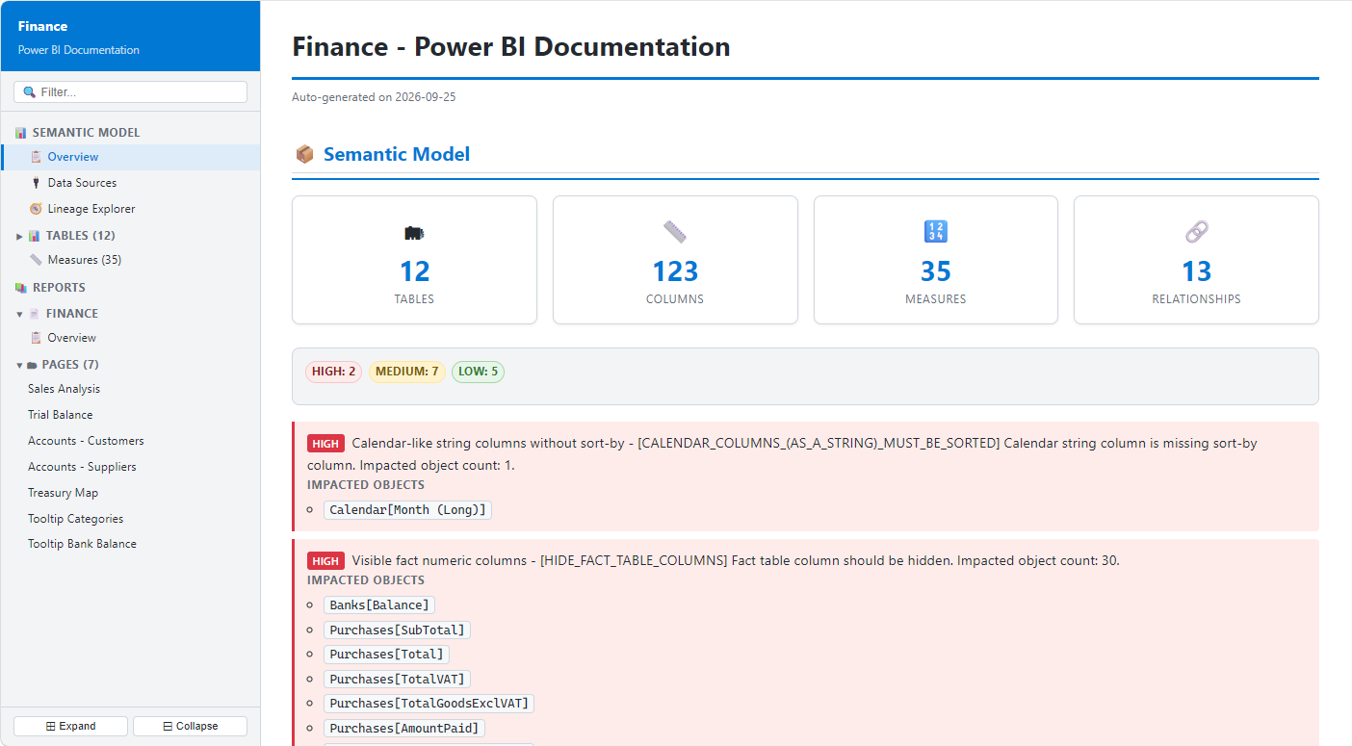Click the Purchases[TotalGoodsExclVAT] impacted object
Screen dimensions: 1352x746
tap(429, 704)
